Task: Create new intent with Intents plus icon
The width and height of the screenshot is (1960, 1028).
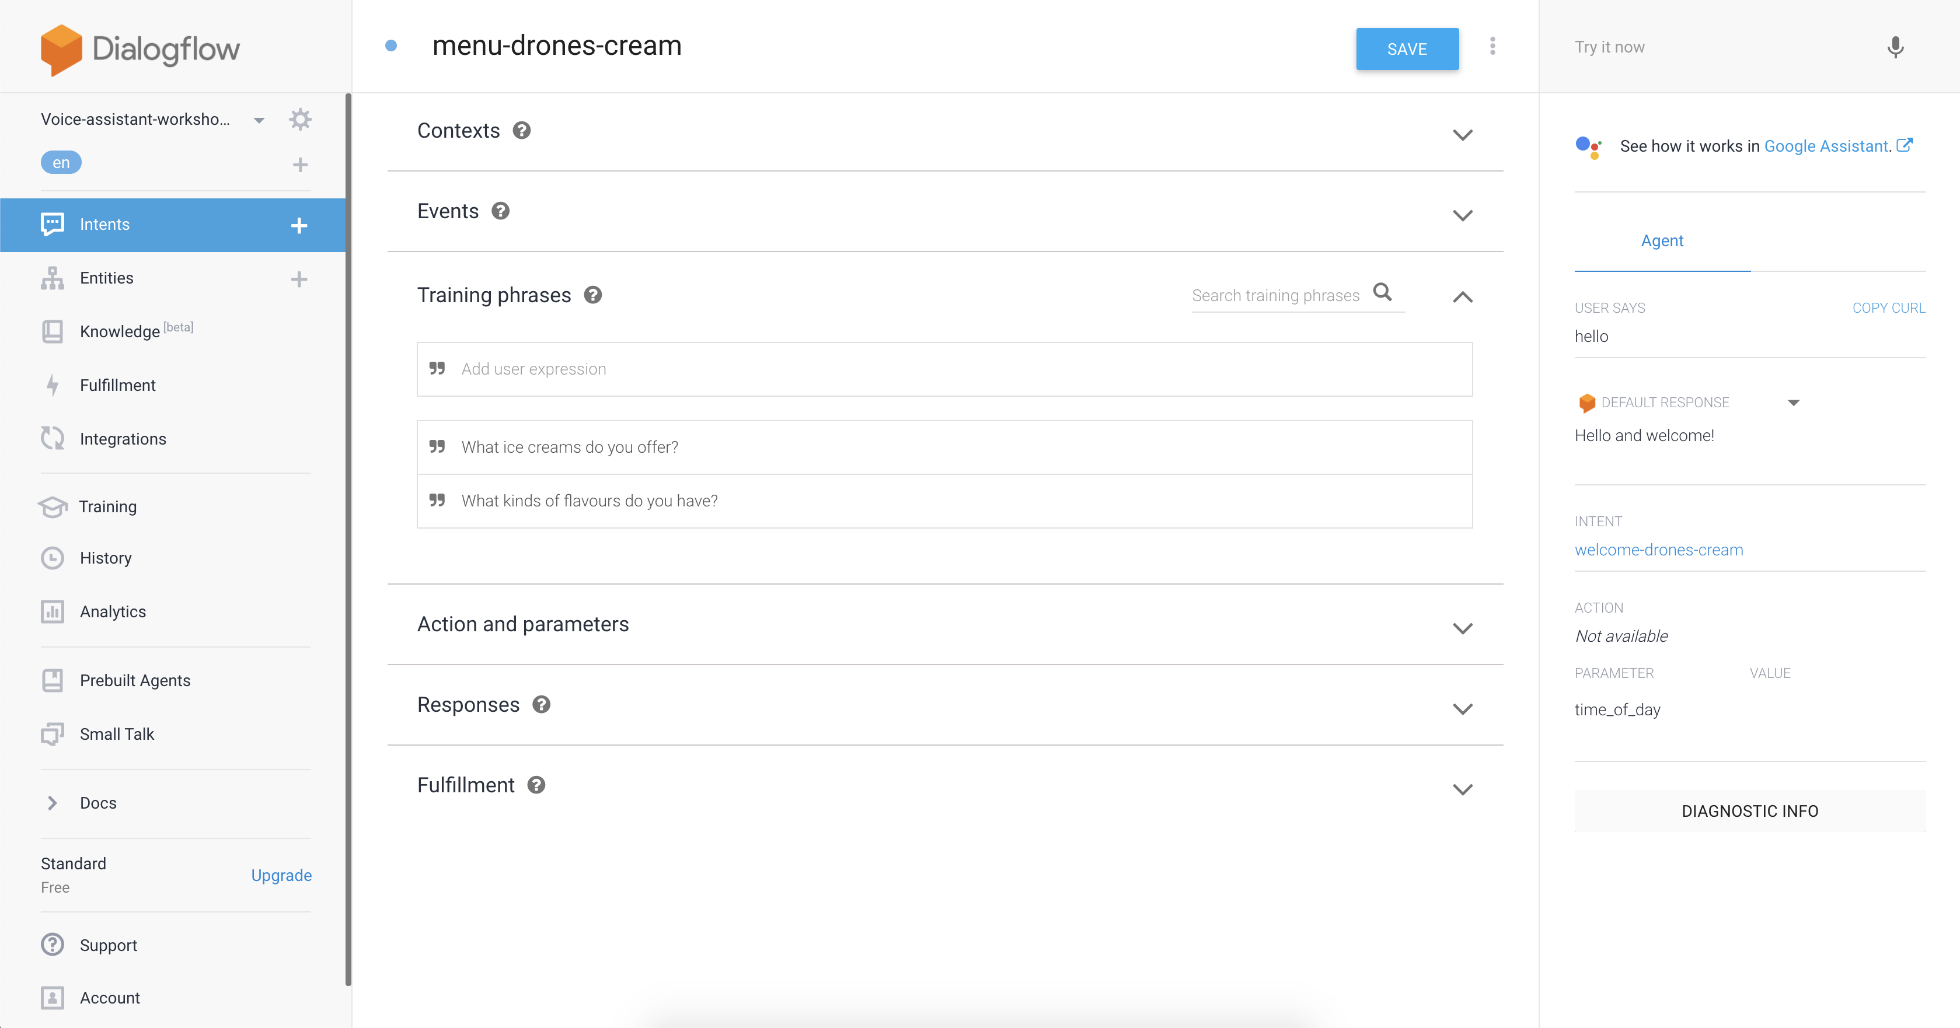Action: pyautogui.click(x=299, y=225)
